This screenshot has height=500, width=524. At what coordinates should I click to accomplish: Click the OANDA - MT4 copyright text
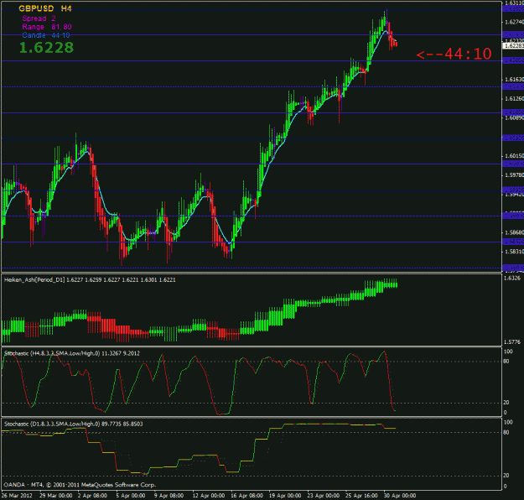tap(80, 485)
